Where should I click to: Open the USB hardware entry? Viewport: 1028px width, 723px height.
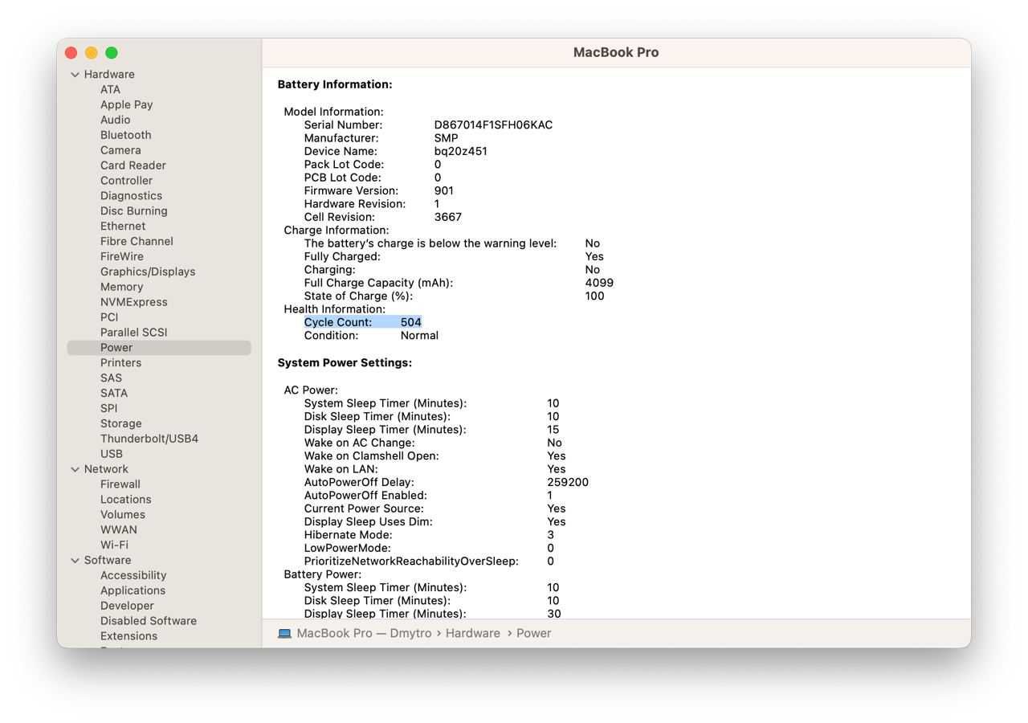tap(111, 454)
